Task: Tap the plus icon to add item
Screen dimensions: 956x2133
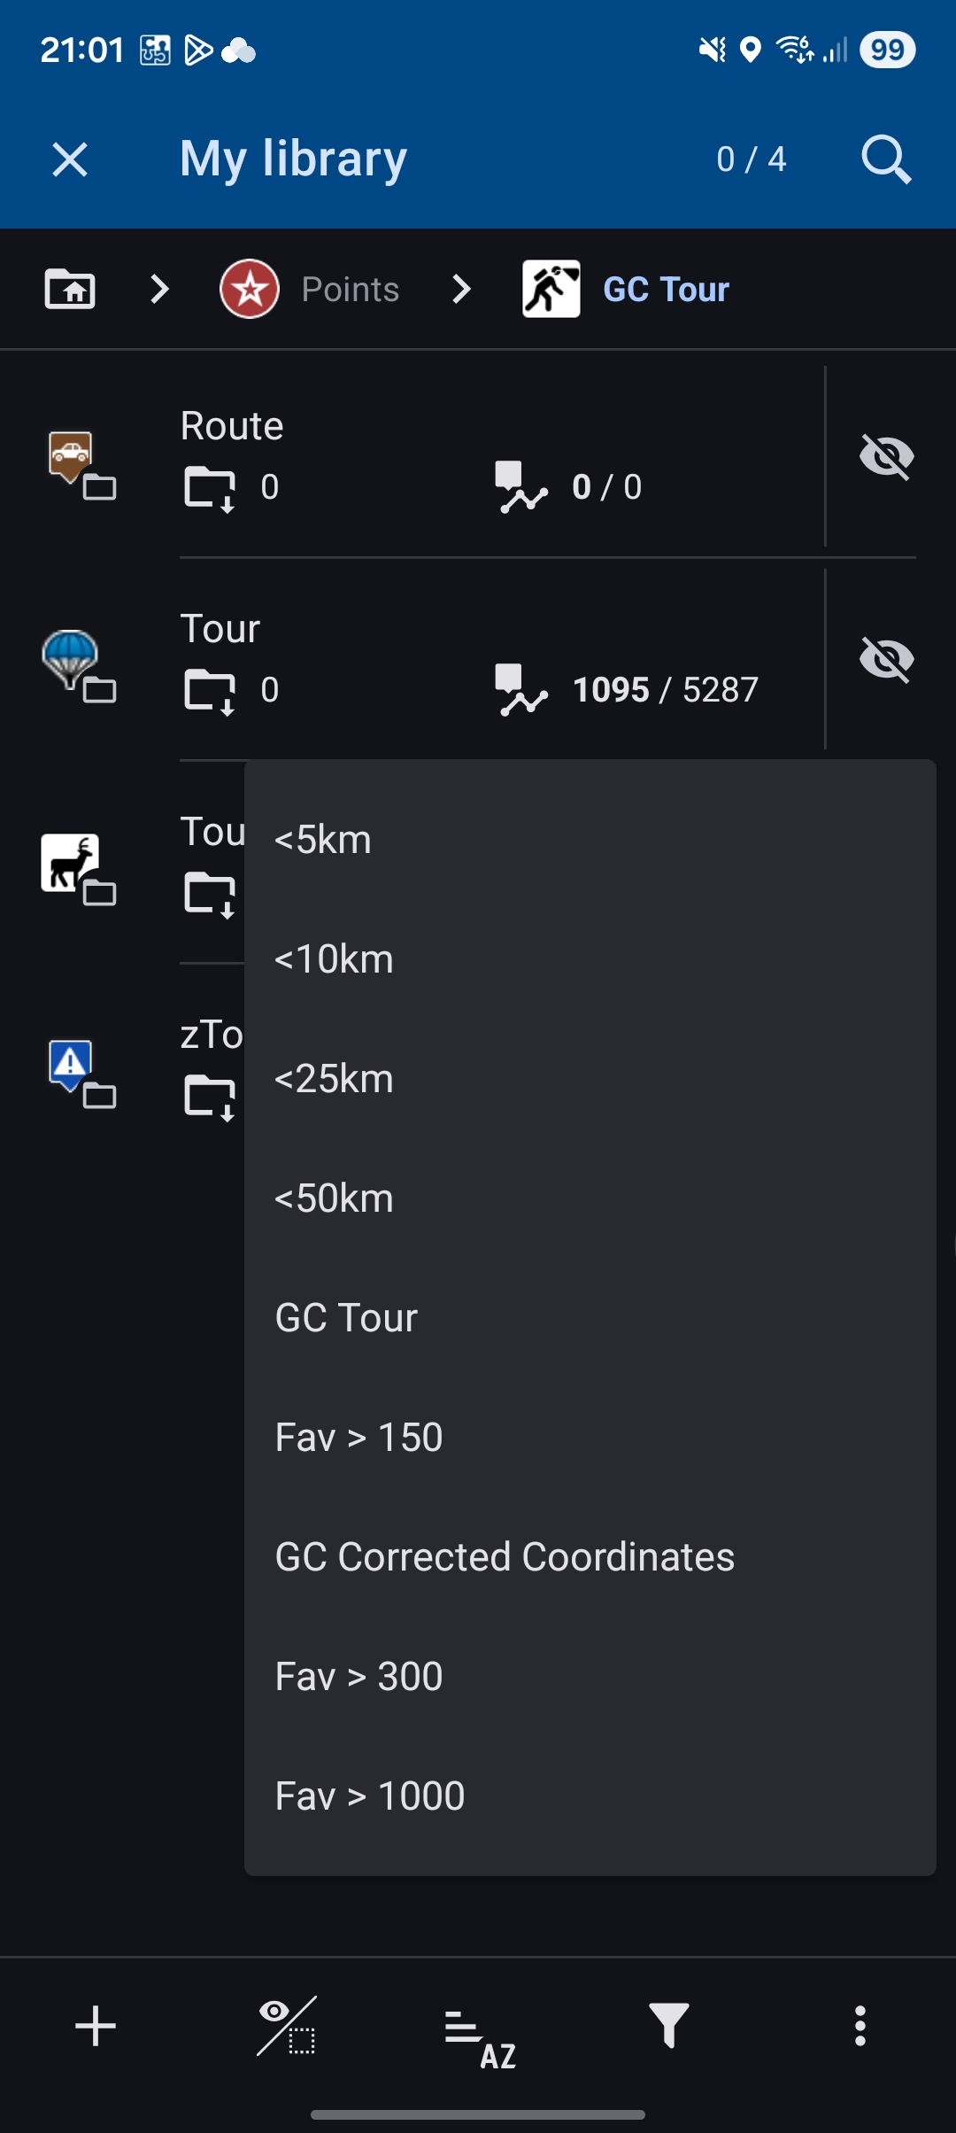Action: (96, 2026)
